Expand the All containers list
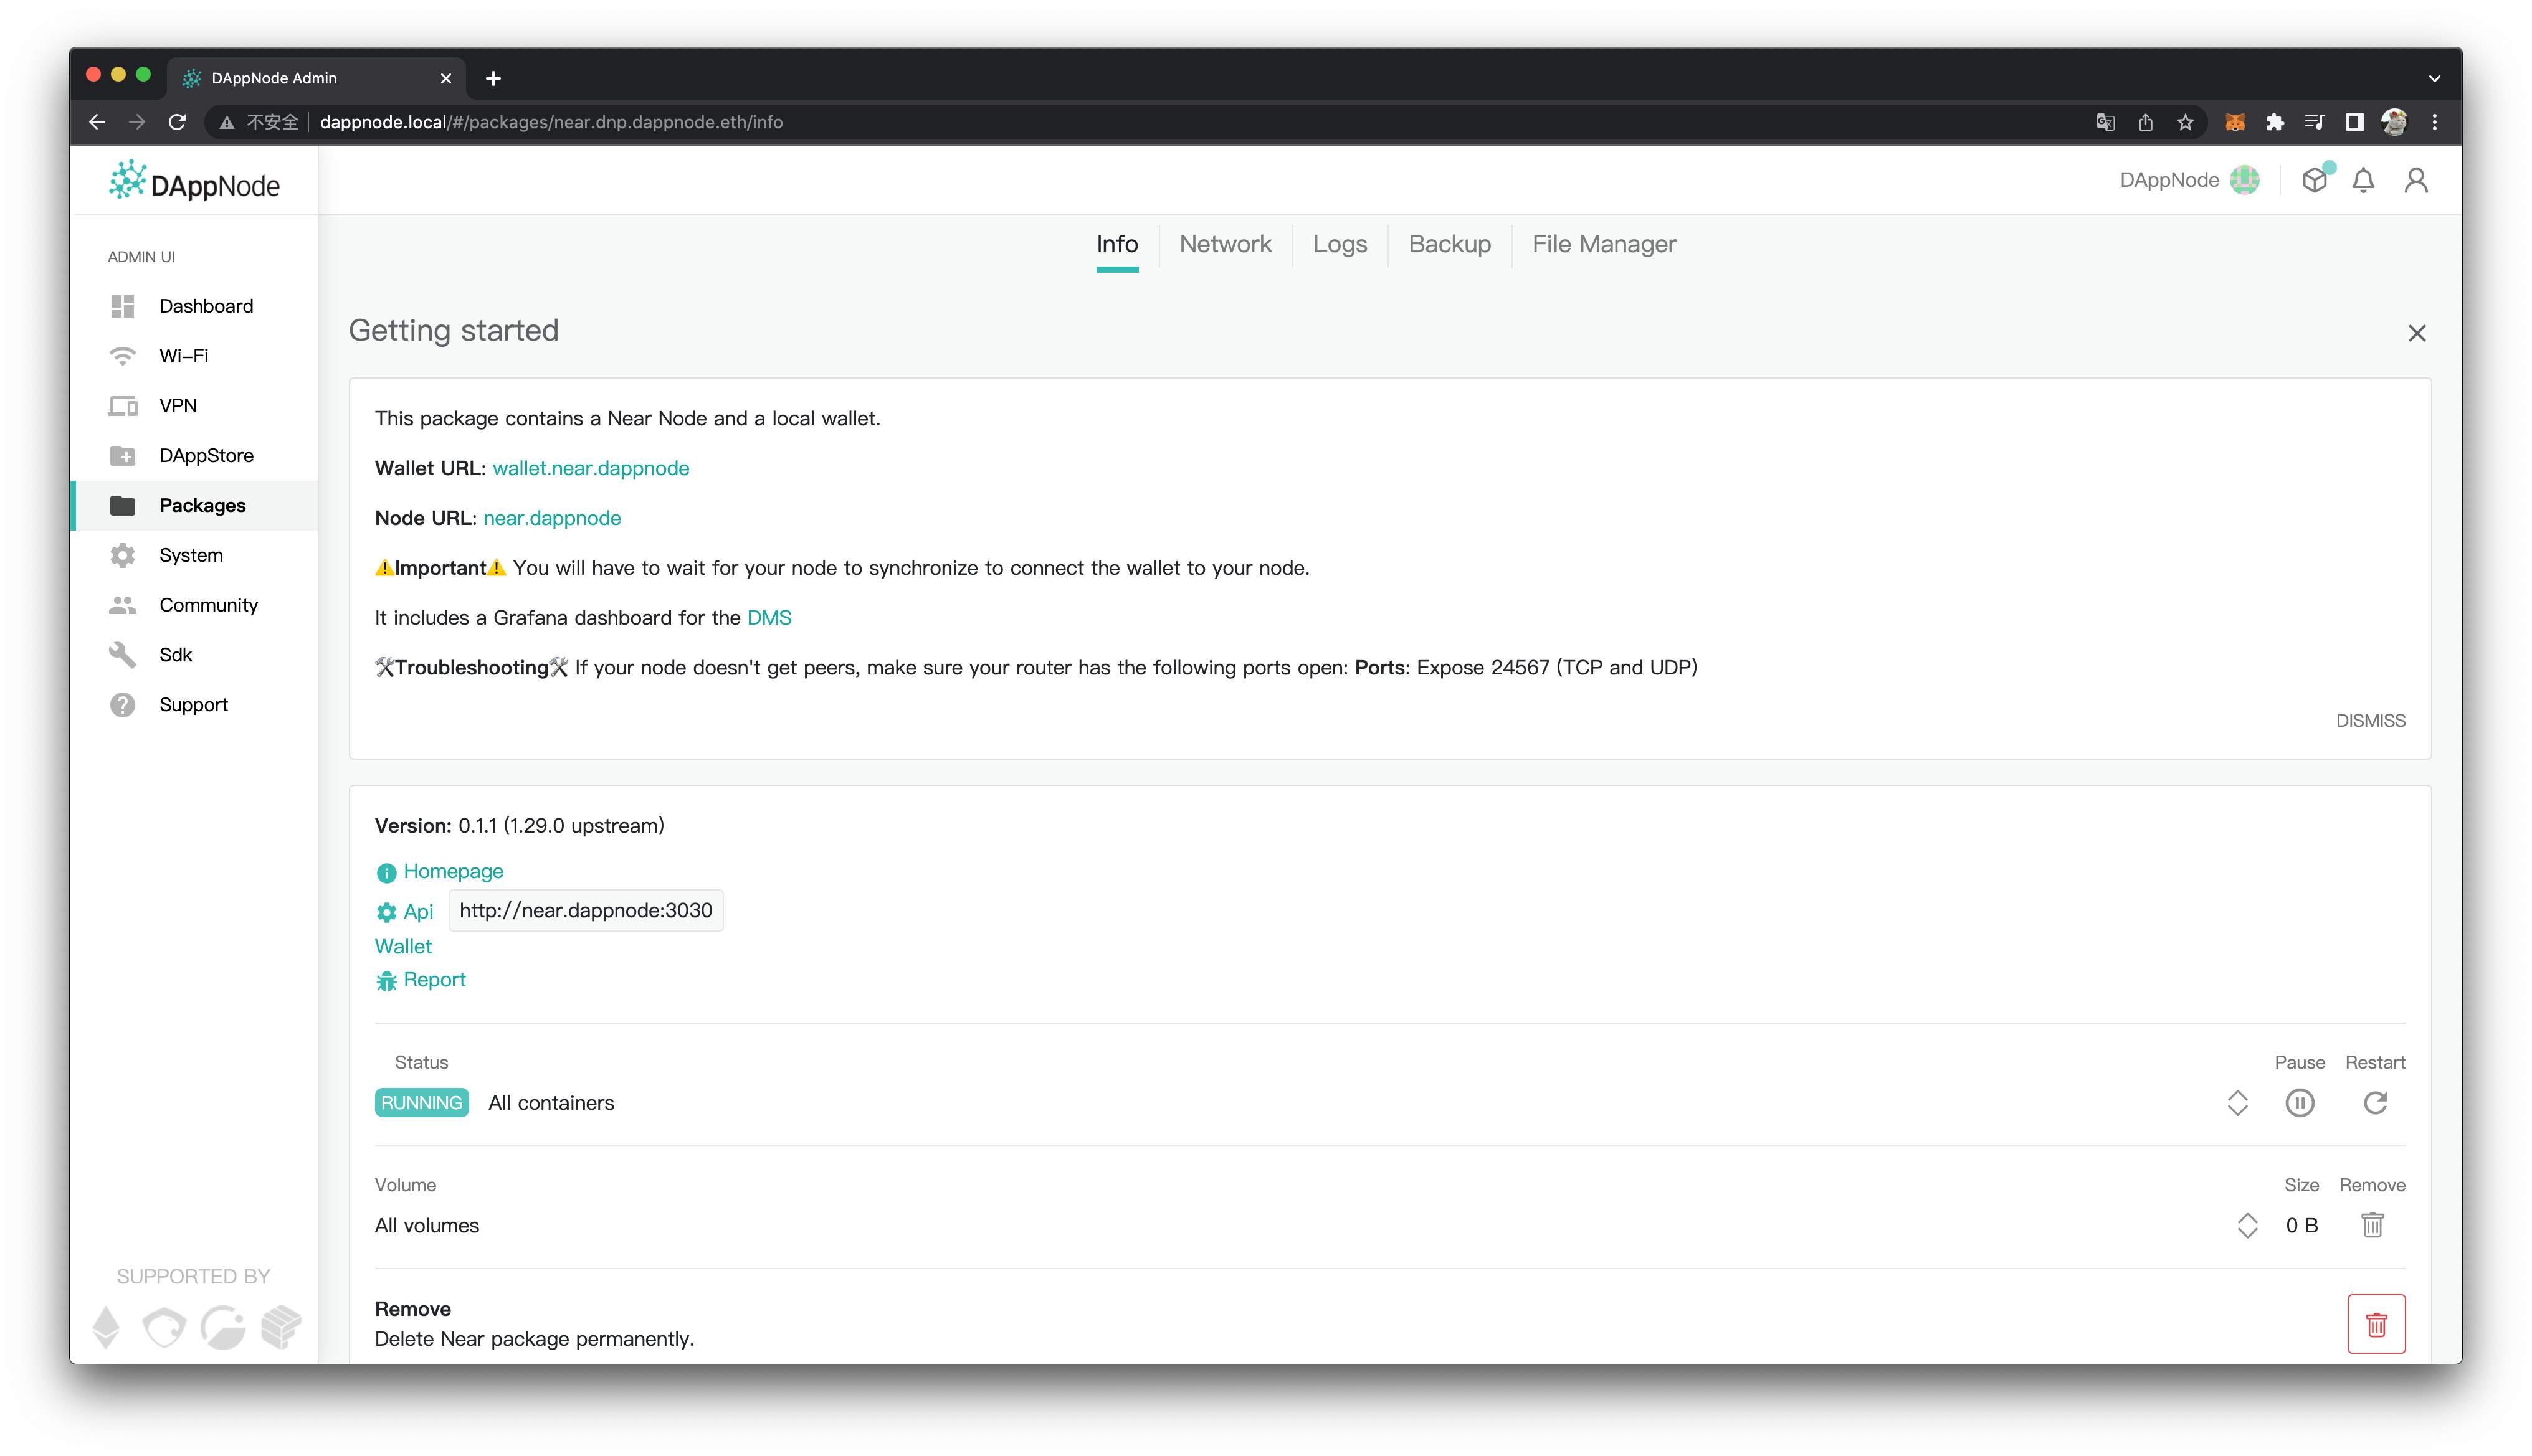Viewport: 2532px width, 1456px height. pos(2237,1103)
